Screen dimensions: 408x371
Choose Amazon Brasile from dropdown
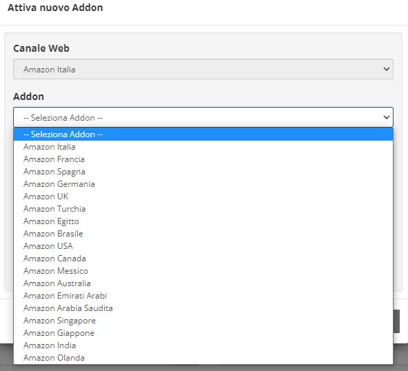coord(203,234)
